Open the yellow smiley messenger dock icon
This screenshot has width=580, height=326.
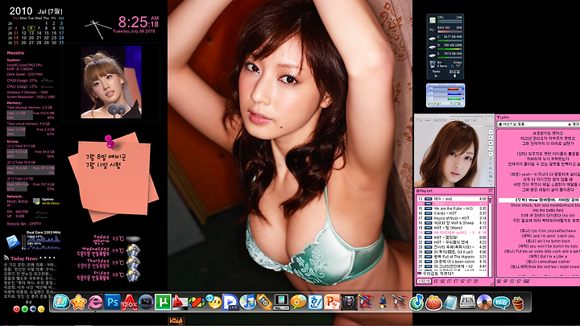pos(213,303)
